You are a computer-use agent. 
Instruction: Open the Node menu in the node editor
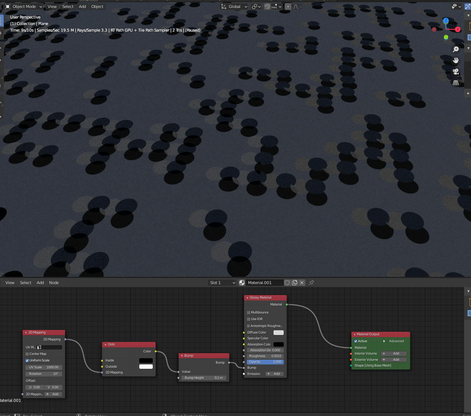coord(54,283)
